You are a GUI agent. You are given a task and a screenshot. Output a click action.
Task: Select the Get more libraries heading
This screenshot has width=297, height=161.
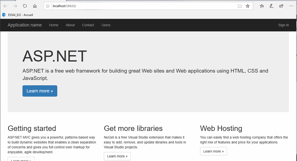pos(133,128)
